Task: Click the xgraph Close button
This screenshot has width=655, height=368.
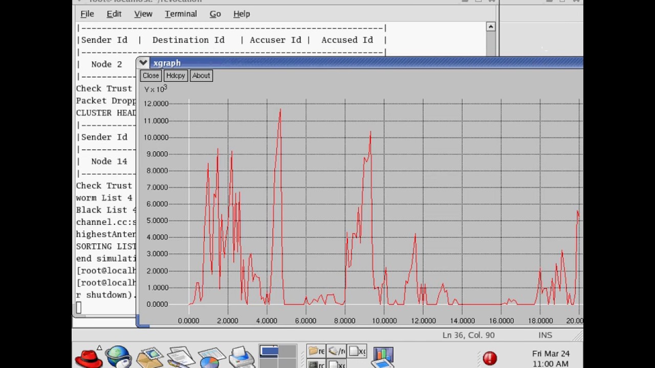Action: click(150, 76)
